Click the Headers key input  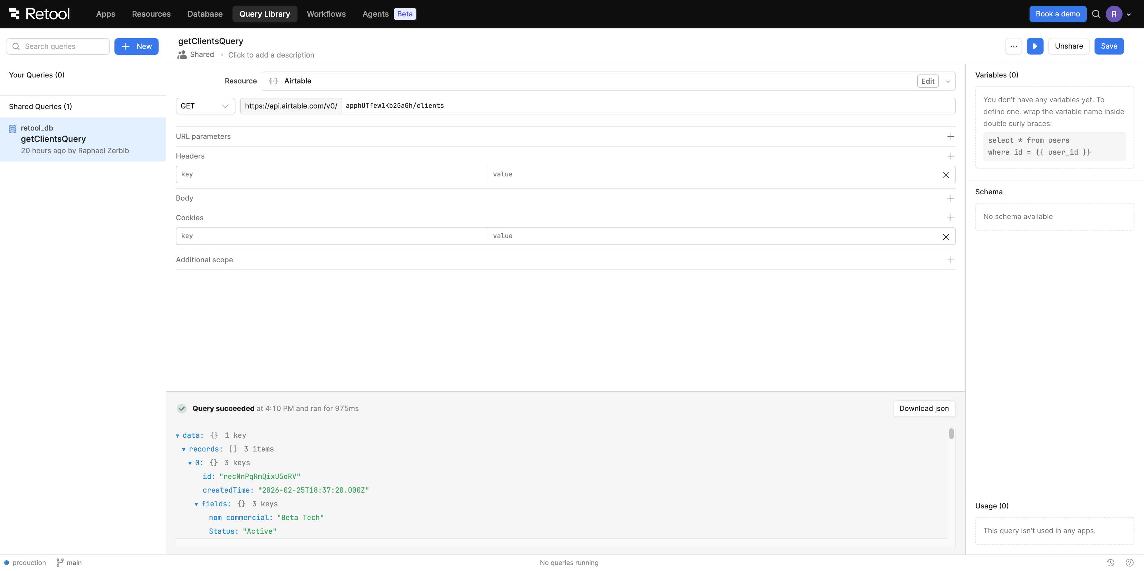[x=332, y=175]
